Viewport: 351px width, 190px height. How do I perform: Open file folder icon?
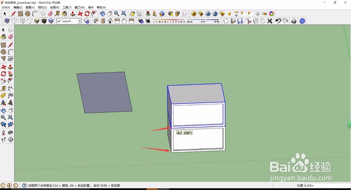tap(233, 21)
